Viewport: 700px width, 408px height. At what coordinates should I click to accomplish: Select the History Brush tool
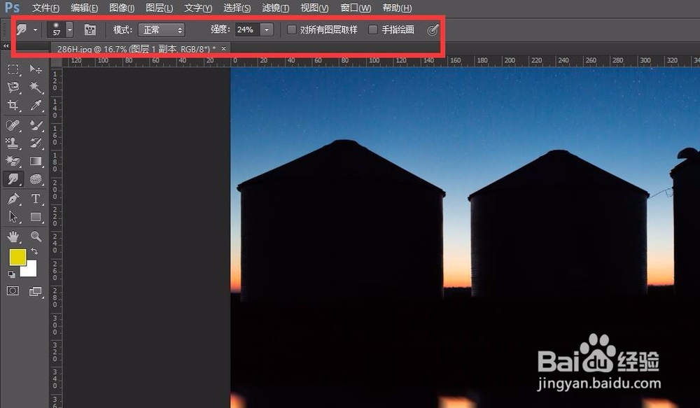point(36,143)
